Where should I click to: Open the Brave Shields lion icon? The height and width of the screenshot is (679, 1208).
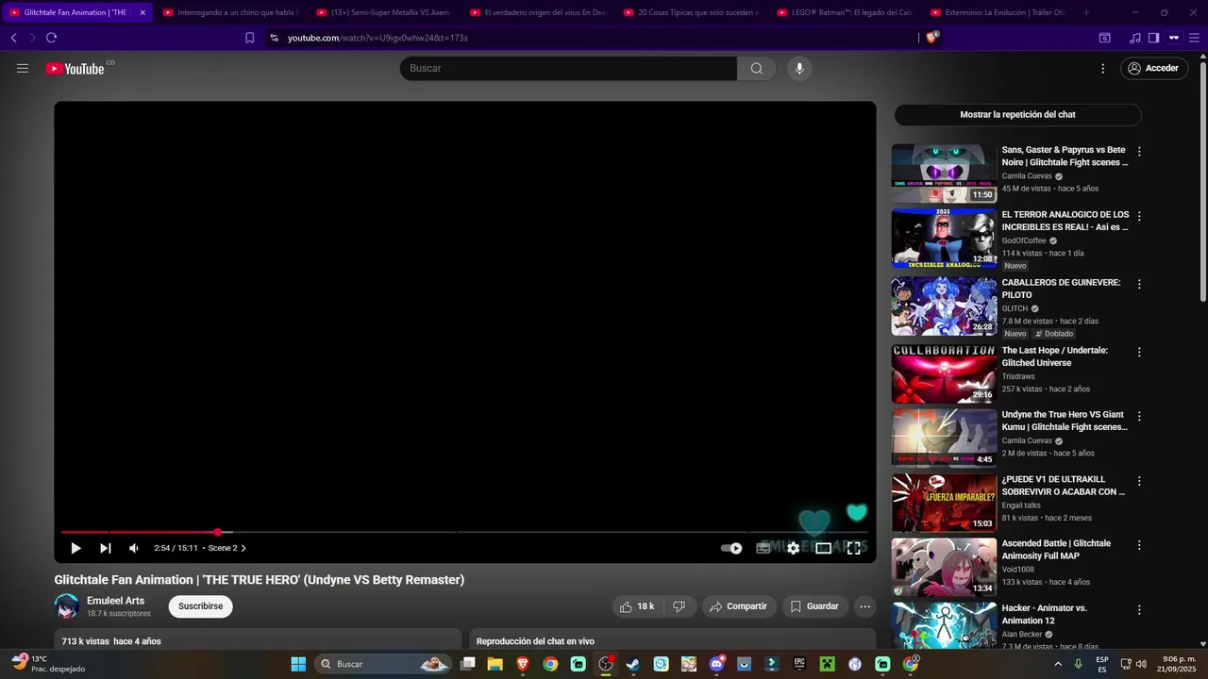(932, 38)
